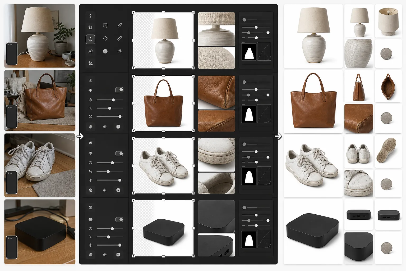Click the sneakers cutout on the editing canvas
Image resolution: width=406 pixels, height=271 pixels.
click(x=164, y=166)
